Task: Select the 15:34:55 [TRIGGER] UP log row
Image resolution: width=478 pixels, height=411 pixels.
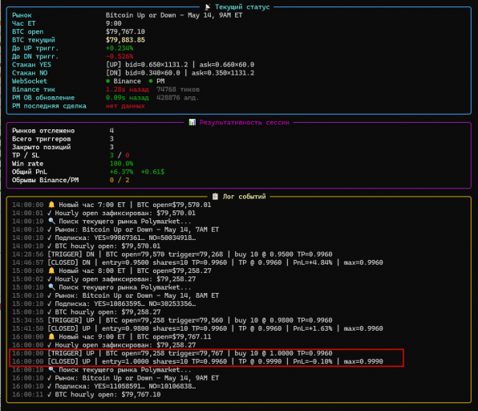Action: 172,320
